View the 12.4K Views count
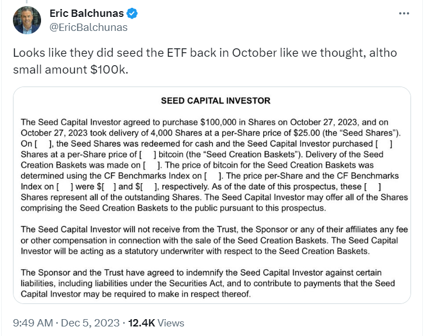Viewport: 424px width, 336px height. [x=156, y=323]
